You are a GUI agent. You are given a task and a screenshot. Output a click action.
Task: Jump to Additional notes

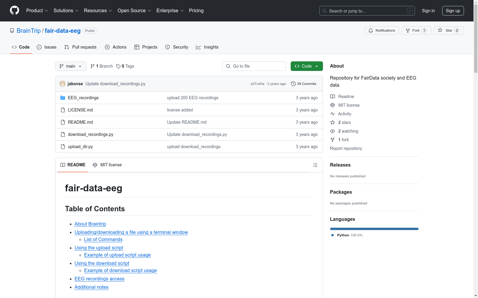pyautogui.click(x=91, y=287)
